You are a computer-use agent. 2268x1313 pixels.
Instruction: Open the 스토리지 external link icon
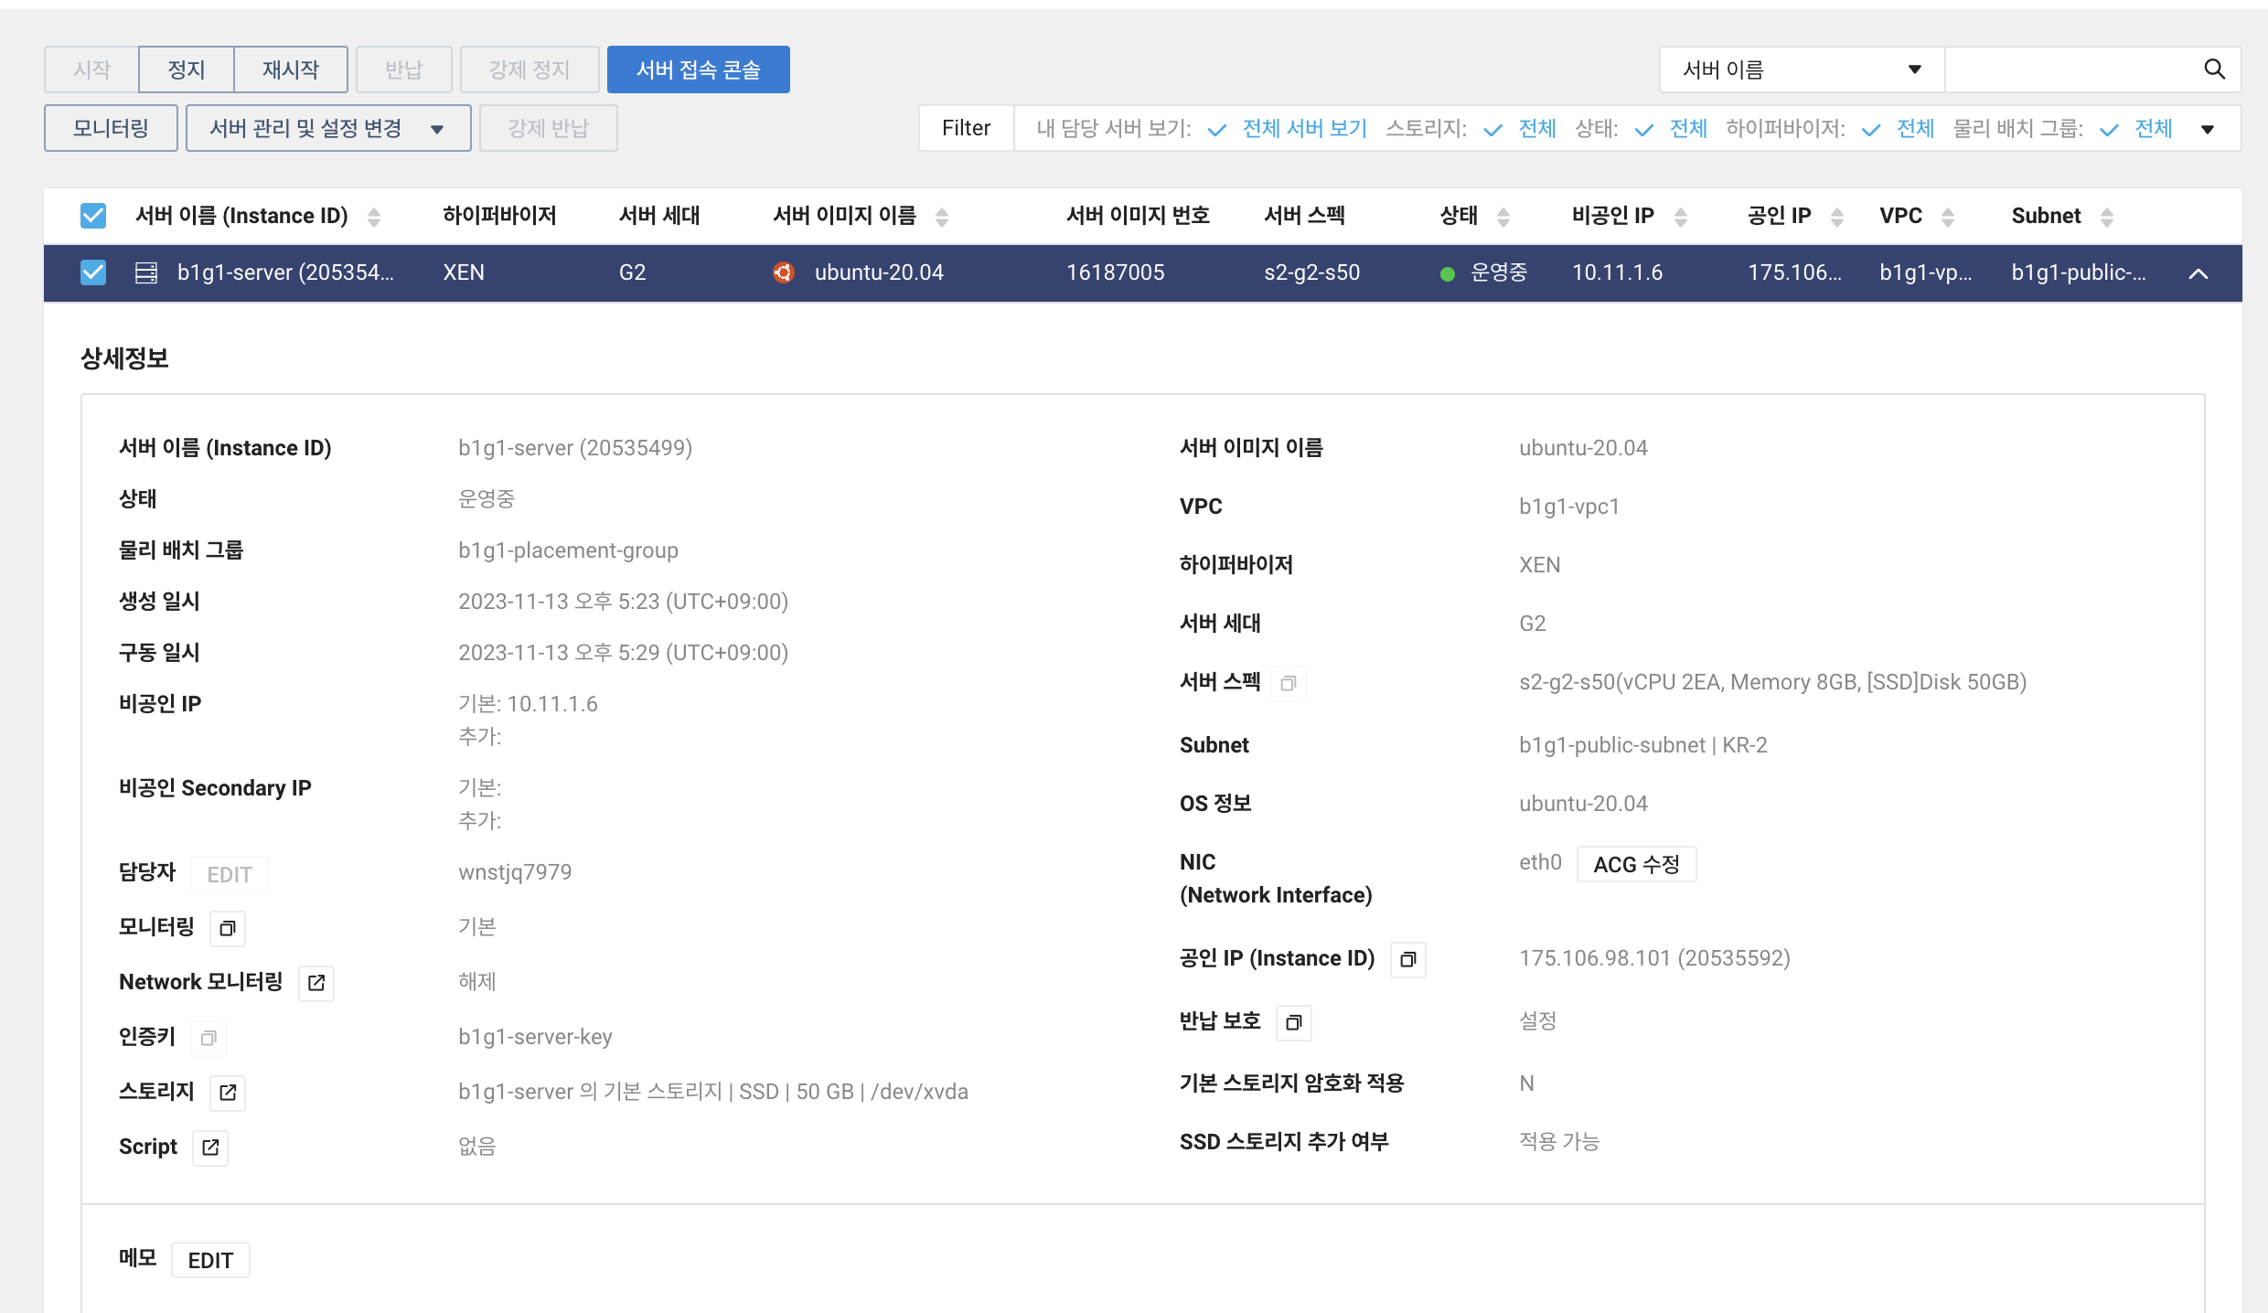pos(228,1093)
